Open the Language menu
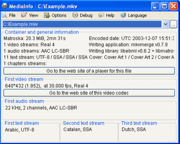Screen dimensions: 180x144 point(137,15)
